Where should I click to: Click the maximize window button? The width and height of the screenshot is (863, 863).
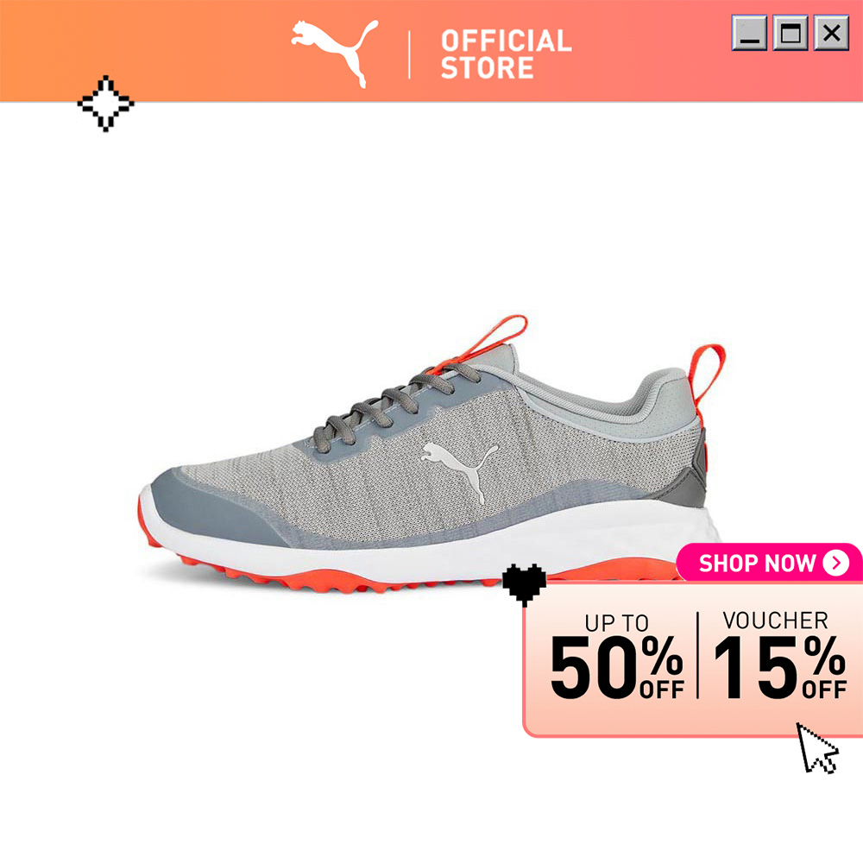pos(791,33)
